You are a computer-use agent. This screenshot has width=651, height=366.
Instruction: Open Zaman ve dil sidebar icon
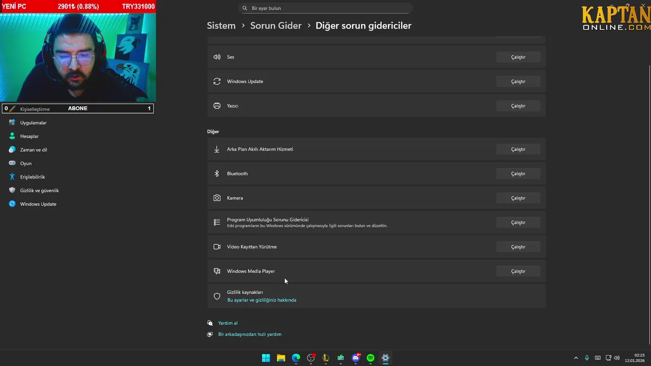[12, 150]
